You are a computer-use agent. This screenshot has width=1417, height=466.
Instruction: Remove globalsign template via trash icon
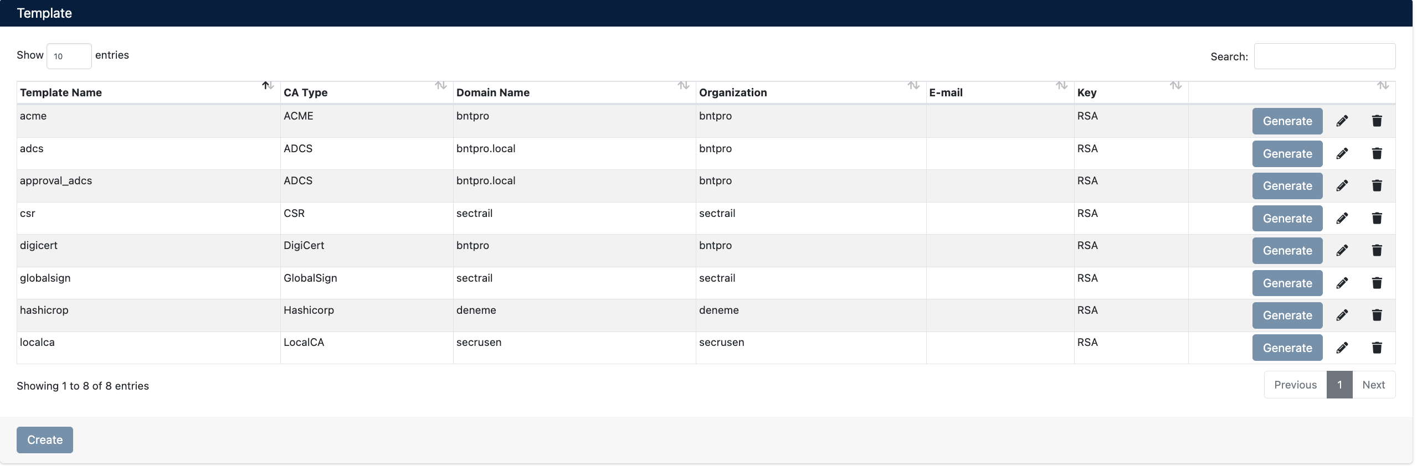click(1377, 283)
